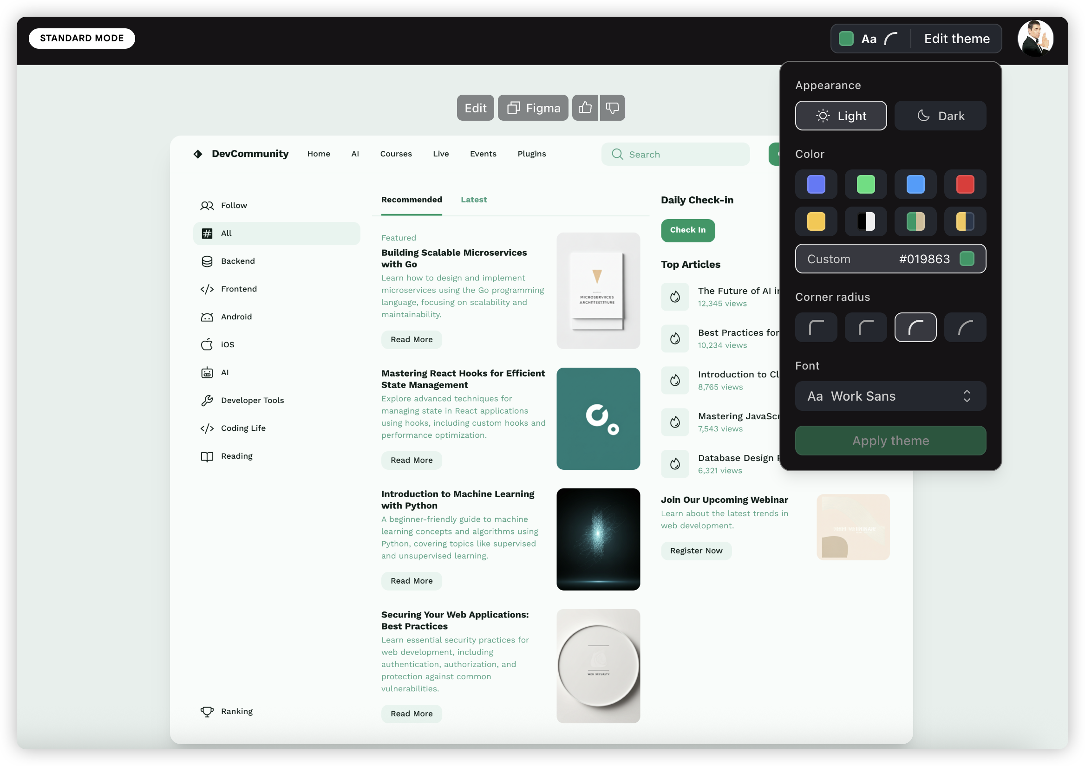The width and height of the screenshot is (1085, 766).
Task: Click the Ranking trophy icon
Action: tap(207, 711)
